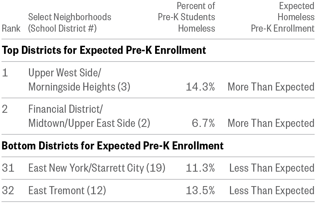Click the 11.3% value
Viewport: 316px width, 209px height.
click(x=200, y=168)
